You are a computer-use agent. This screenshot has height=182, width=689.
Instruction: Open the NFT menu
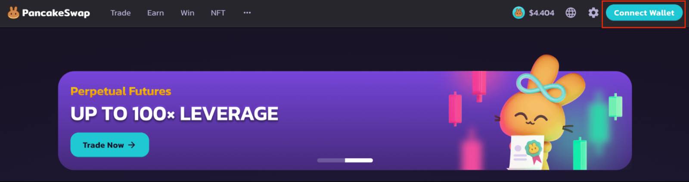tap(218, 13)
